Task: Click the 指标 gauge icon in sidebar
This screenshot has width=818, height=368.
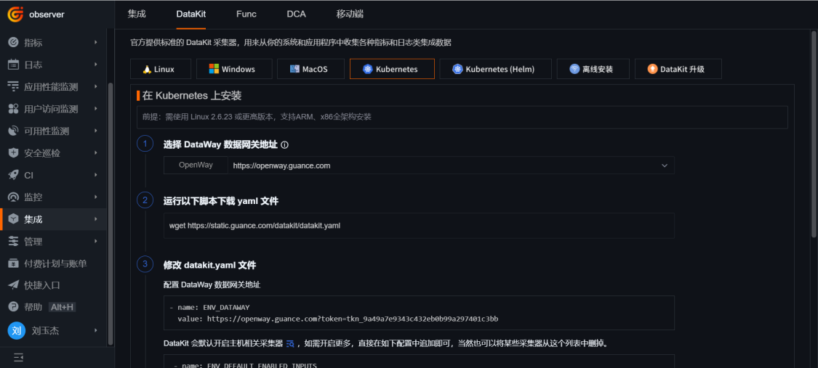Action: point(14,43)
